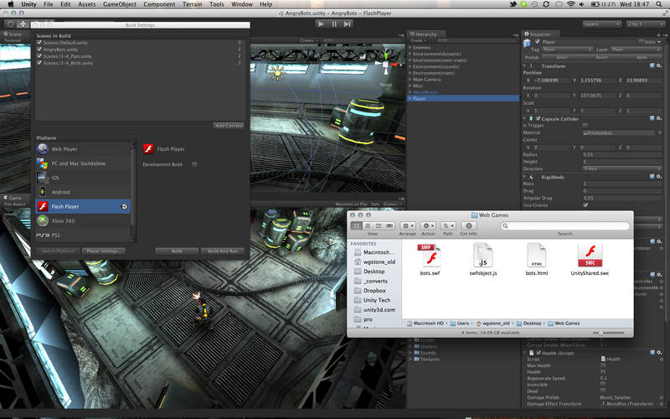Click the sun light gizmo in Scene view
Viewport: 670px width, 419px height.
click(x=277, y=73)
